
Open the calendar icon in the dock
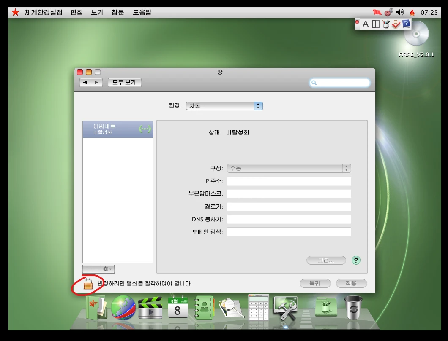tap(178, 308)
